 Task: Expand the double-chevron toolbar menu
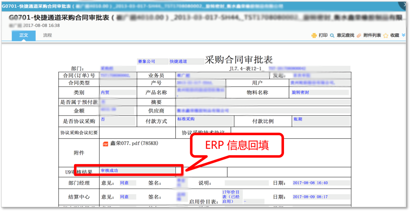click(404, 35)
